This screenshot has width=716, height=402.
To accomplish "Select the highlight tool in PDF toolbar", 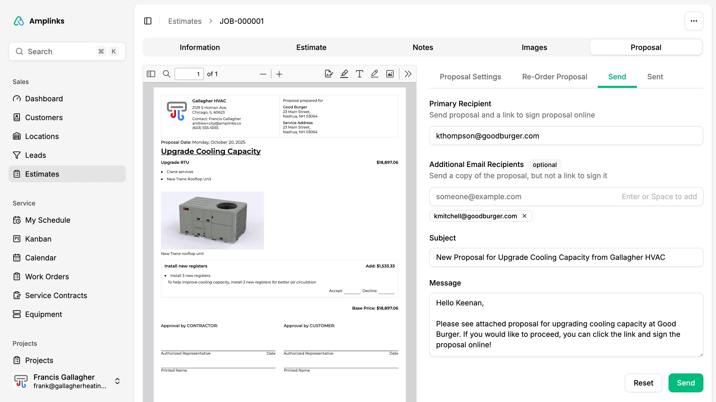I will 344,74.
